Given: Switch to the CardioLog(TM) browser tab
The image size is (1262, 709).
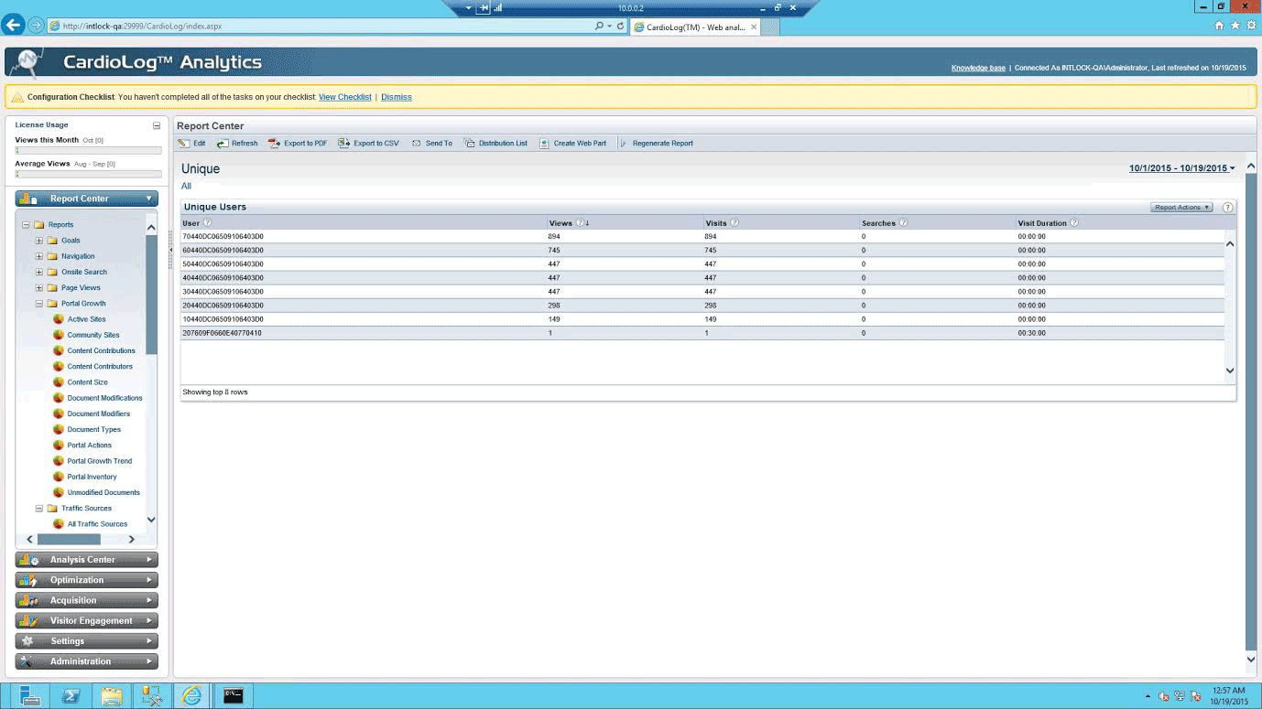Looking at the screenshot, I should point(694,27).
